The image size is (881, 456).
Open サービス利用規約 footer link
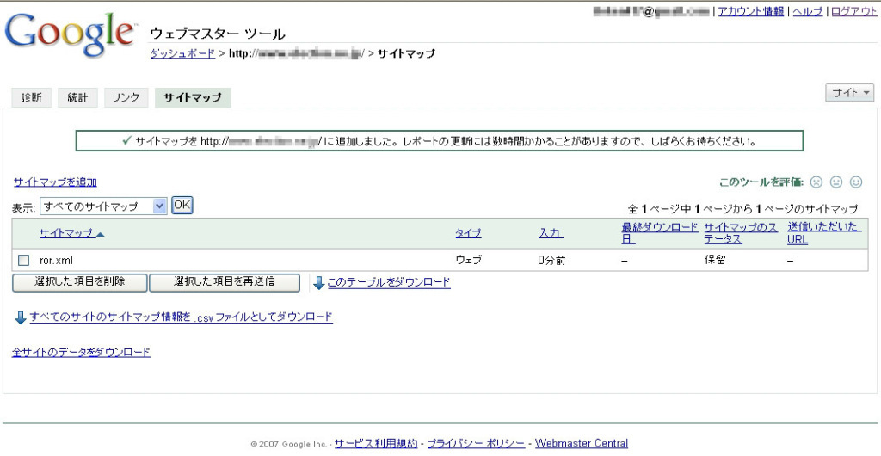[x=376, y=443]
